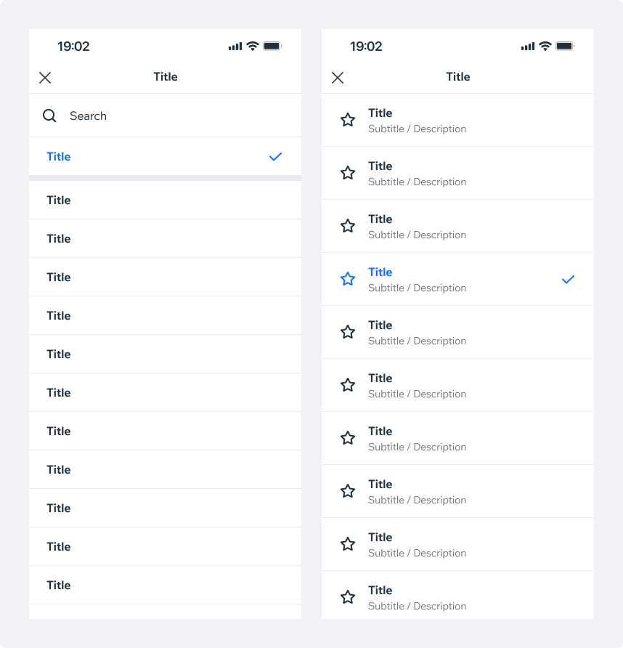Click the Wi-Fi icon in right phone status bar
Screen dimensions: 623x648
click(x=545, y=46)
